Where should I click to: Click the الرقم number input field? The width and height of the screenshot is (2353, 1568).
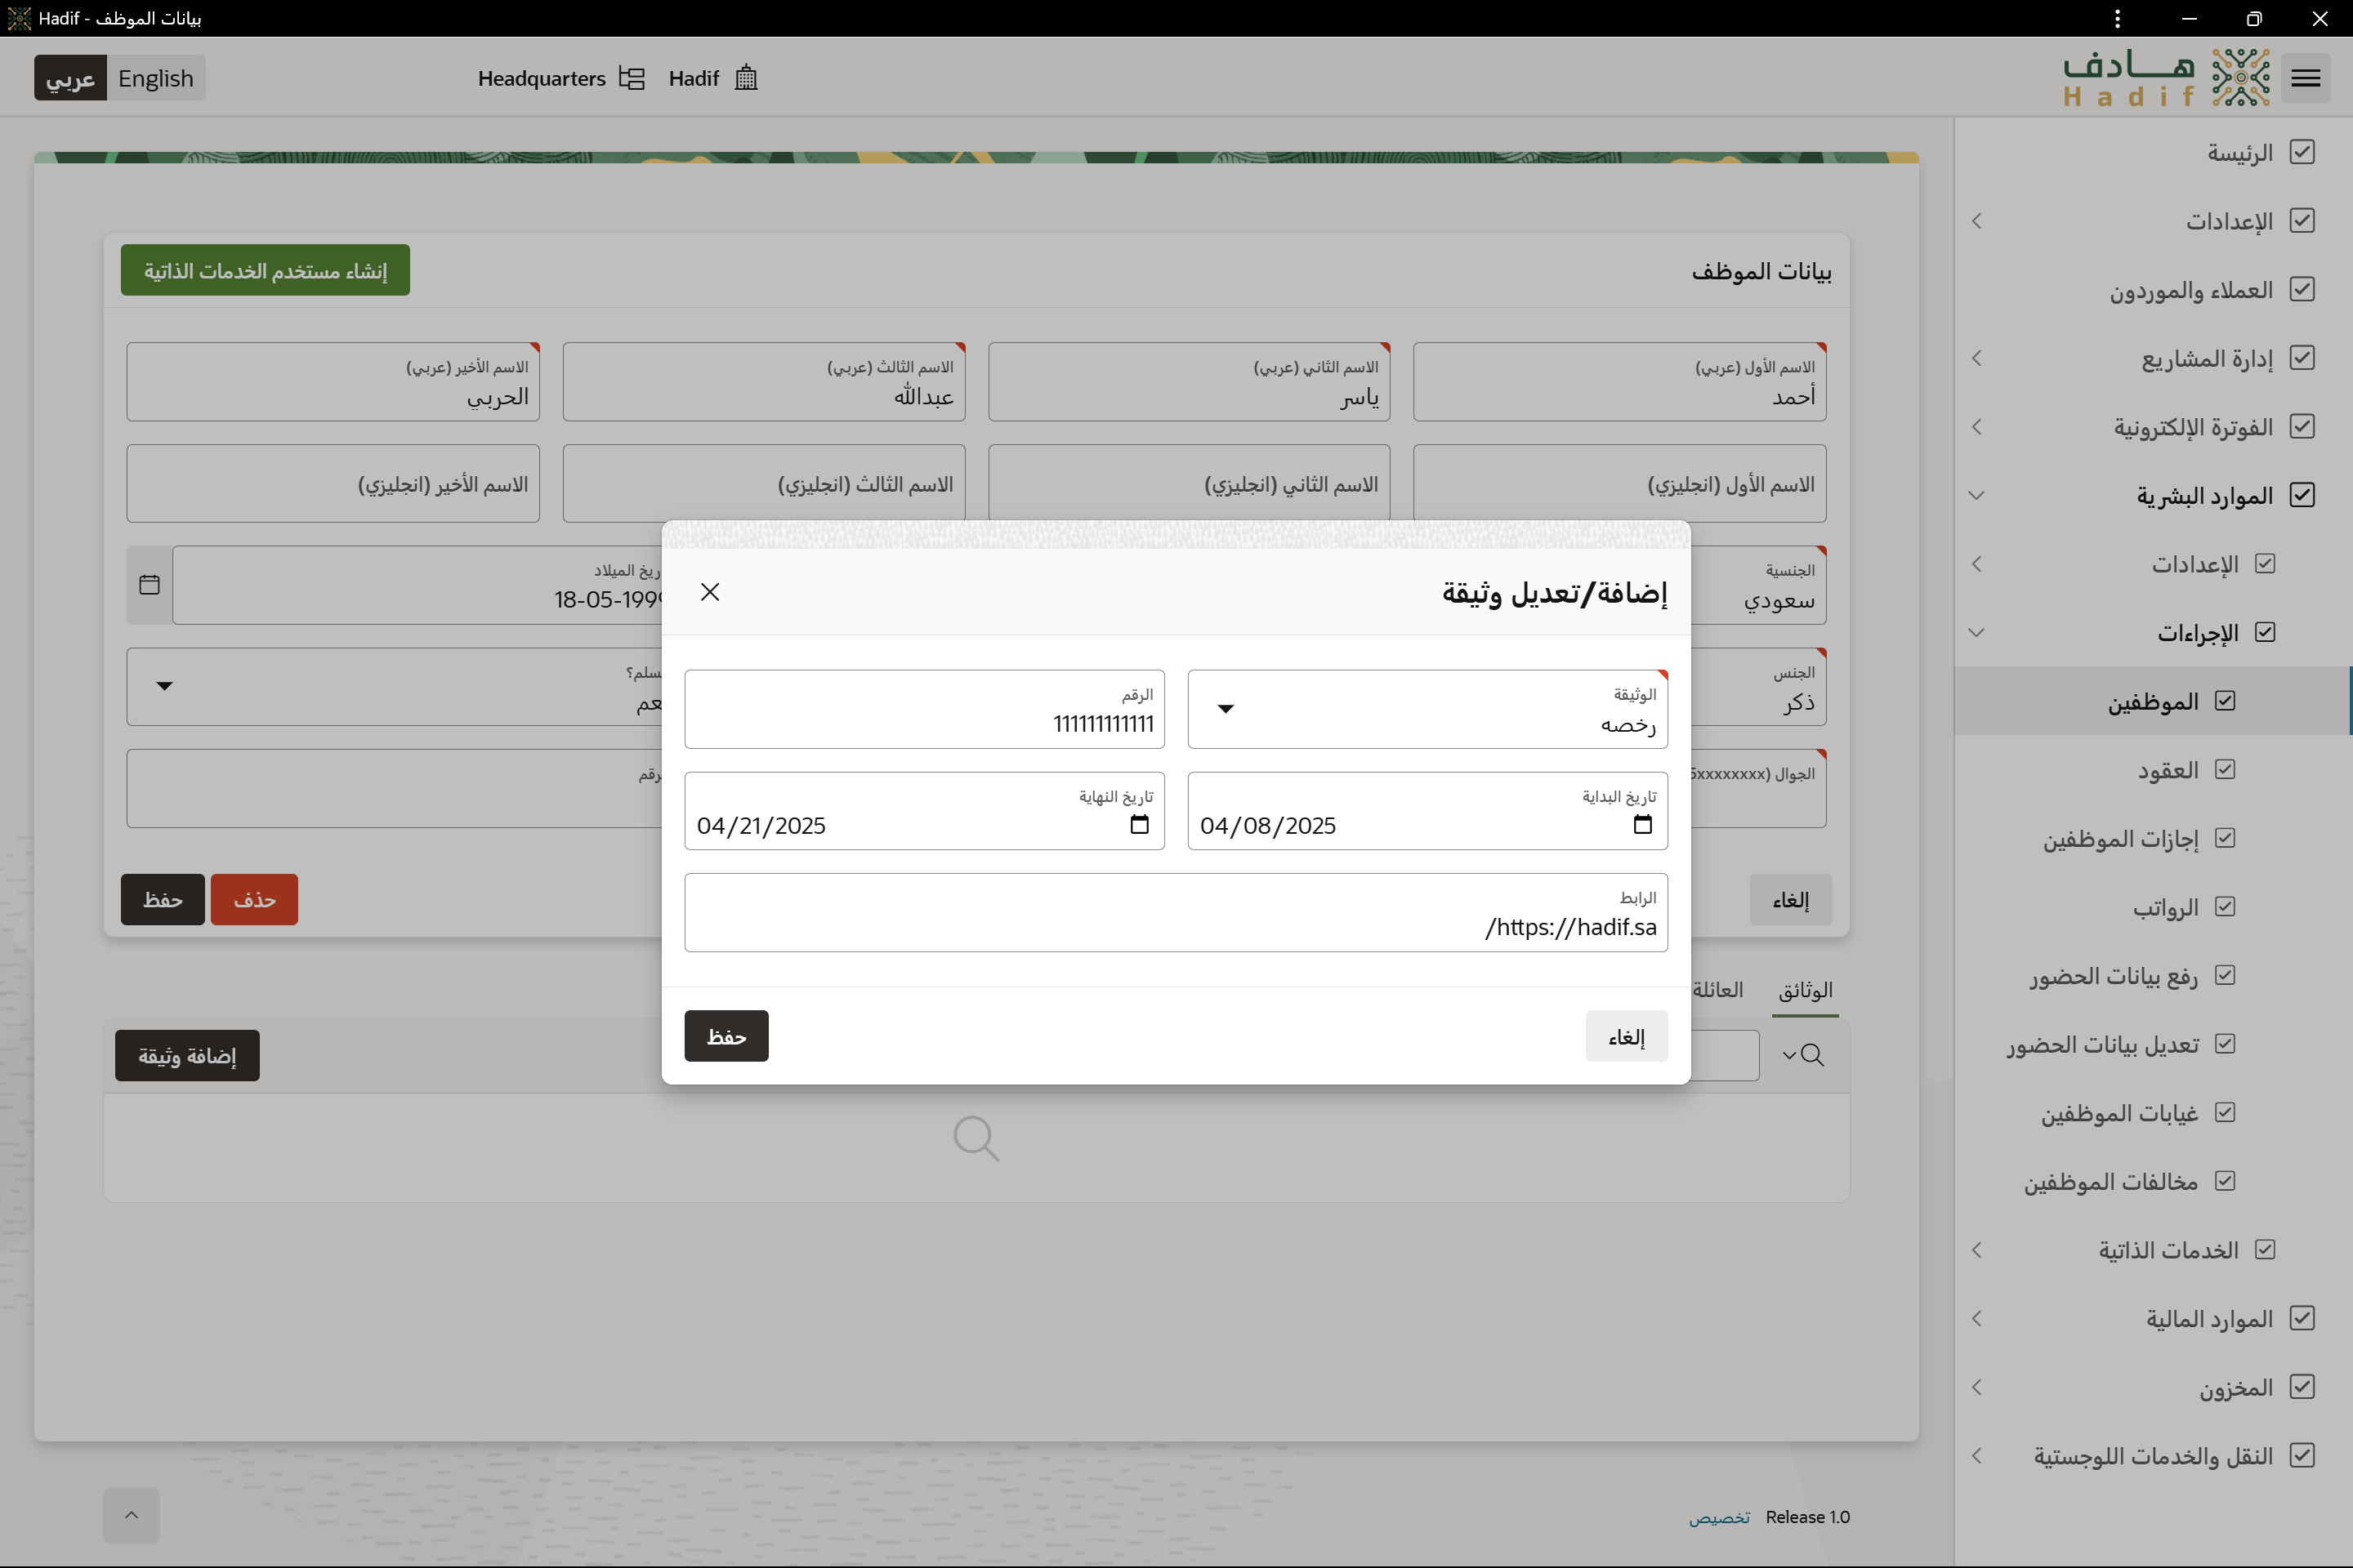pyautogui.click(x=924, y=709)
